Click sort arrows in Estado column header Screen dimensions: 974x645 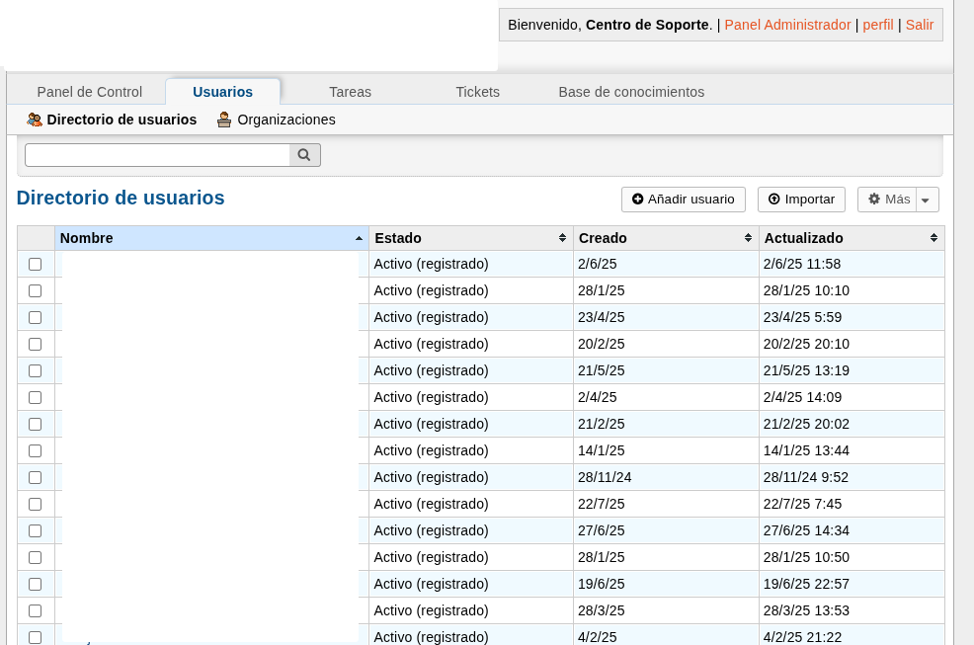click(562, 238)
